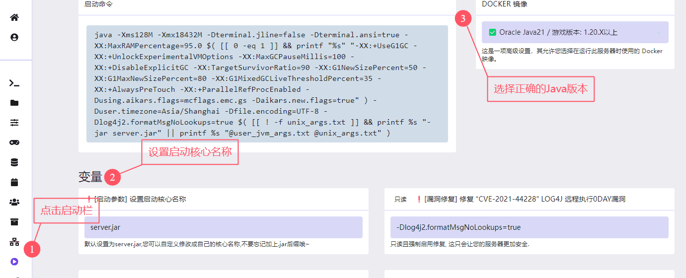Click the java startup command code block

pos(267,84)
